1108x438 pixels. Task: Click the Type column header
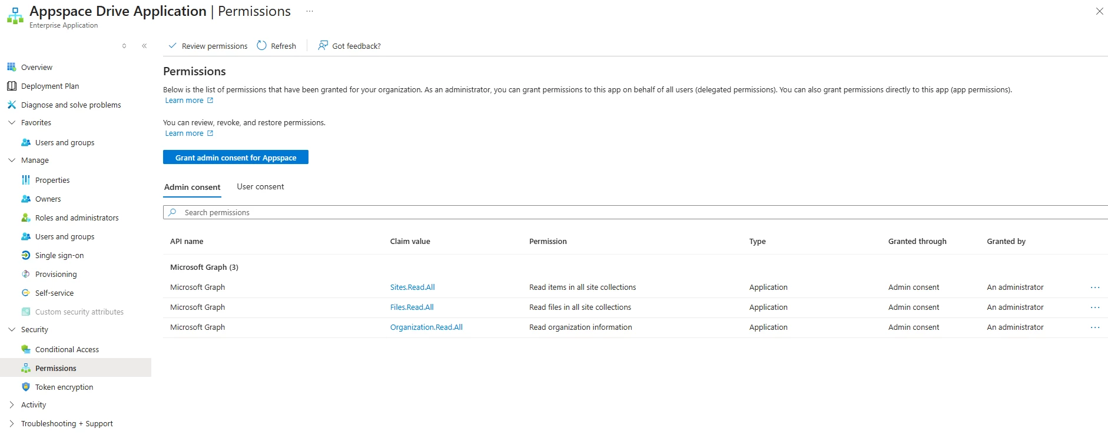pos(757,242)
